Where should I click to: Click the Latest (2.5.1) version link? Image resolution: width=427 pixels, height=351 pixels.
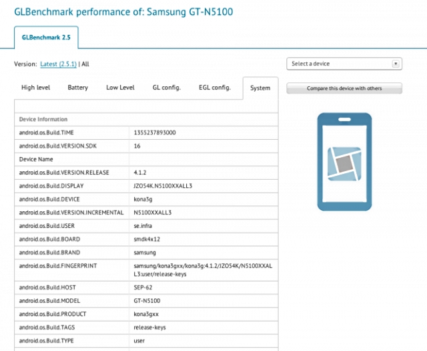click(58, 64)
